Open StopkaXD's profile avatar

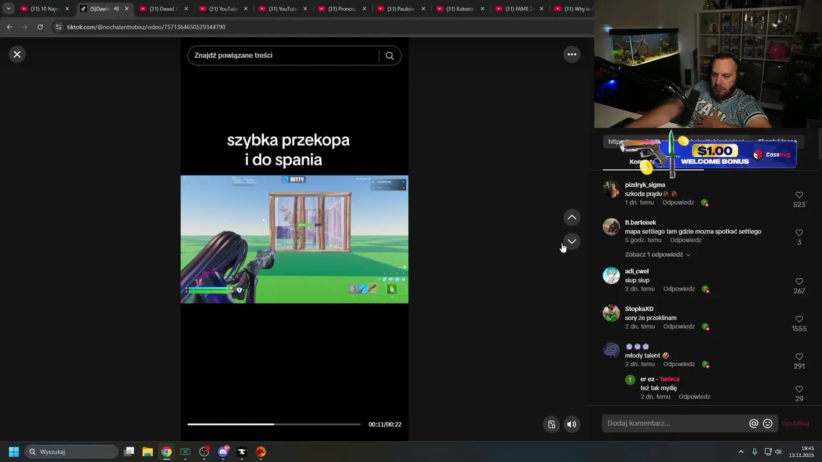point(611,313)
